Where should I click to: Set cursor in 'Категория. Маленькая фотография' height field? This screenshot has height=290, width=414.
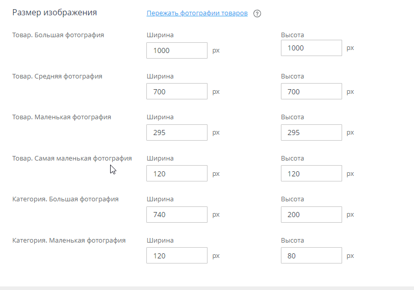[x=312, y=255]
